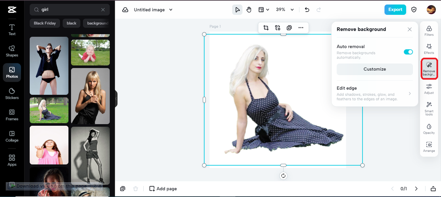This screenshot has width=441, height=197.
Task: Click the cloud save status icon
Action: [x=125, y=10]
